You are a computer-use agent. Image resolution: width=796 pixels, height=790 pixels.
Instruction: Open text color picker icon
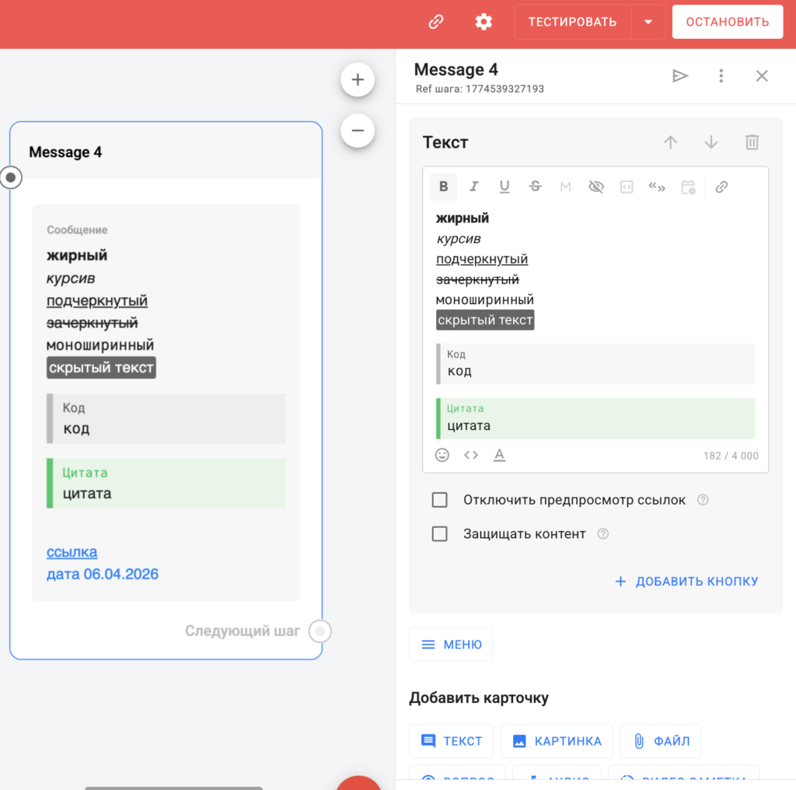[x=500, y=455]
